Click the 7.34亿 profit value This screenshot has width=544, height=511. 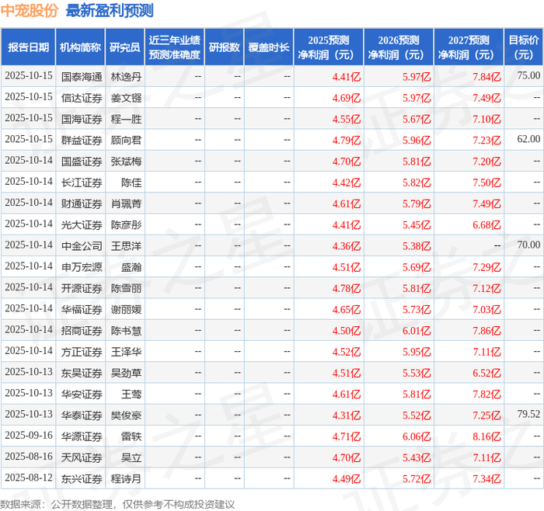[x=486, y=478]
